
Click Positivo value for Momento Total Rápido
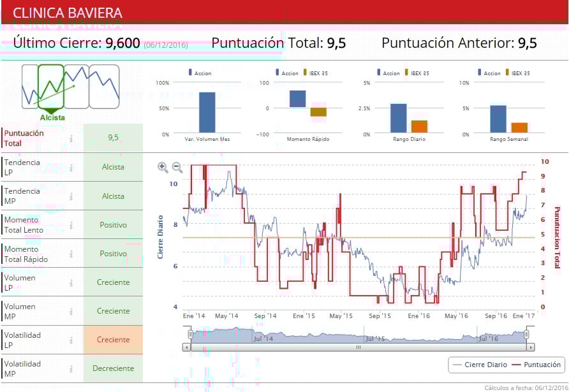[x=113, y=254]
